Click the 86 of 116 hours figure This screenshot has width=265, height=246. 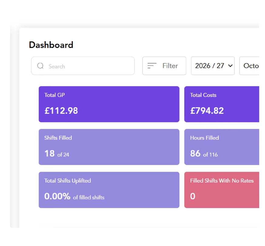pyautogui.click(x=204, y=154)
